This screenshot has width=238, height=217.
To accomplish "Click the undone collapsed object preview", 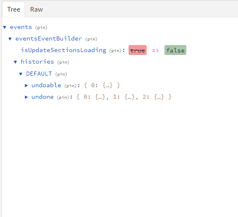I will [124, 97].
